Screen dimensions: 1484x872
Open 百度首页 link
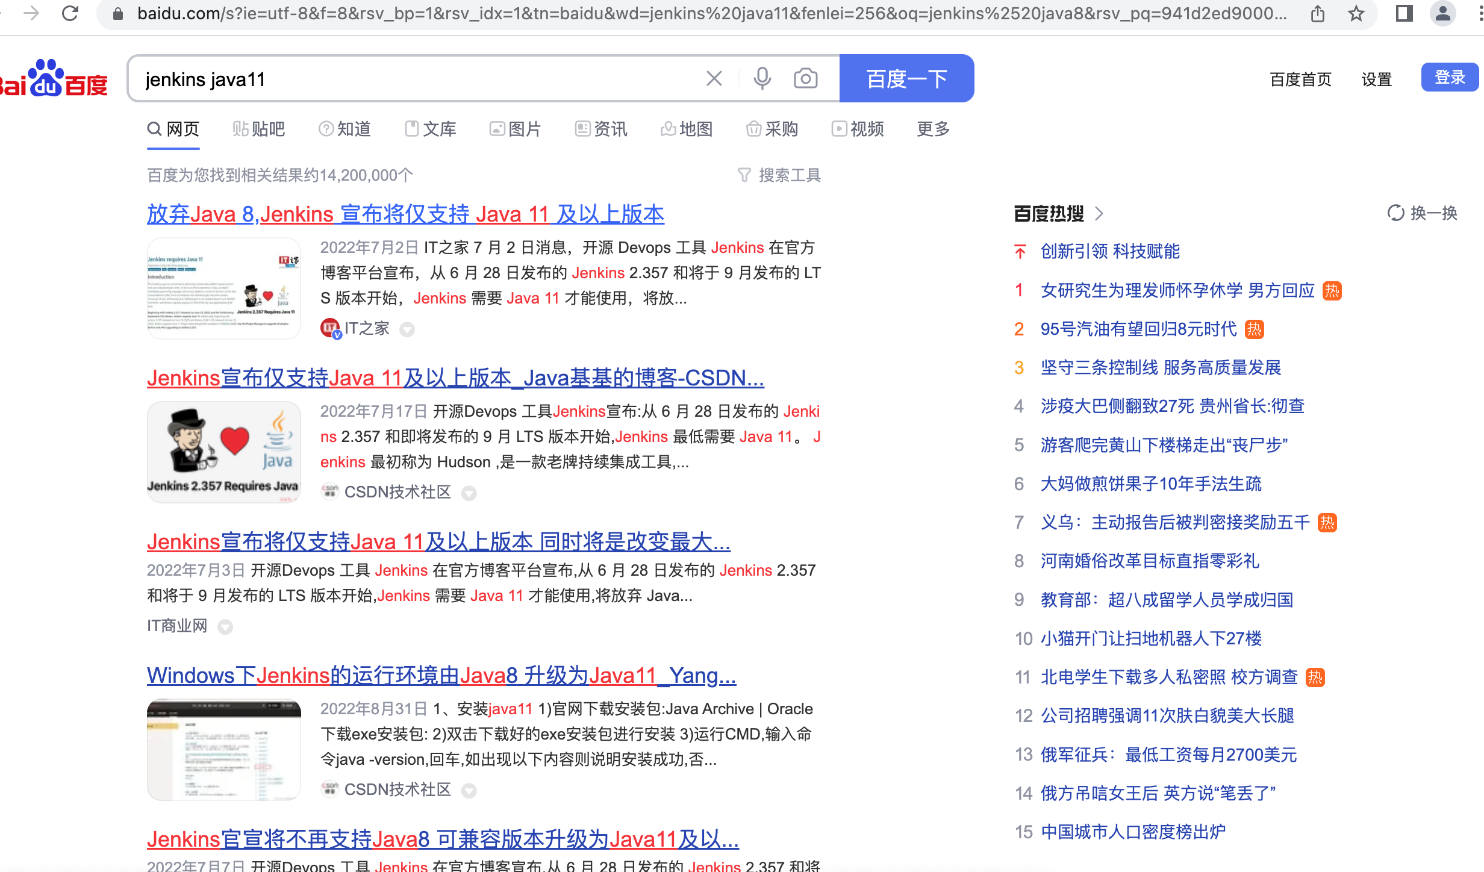tap(1300, 79)
